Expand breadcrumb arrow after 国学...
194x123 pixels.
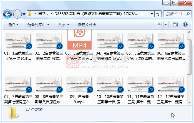51,14
